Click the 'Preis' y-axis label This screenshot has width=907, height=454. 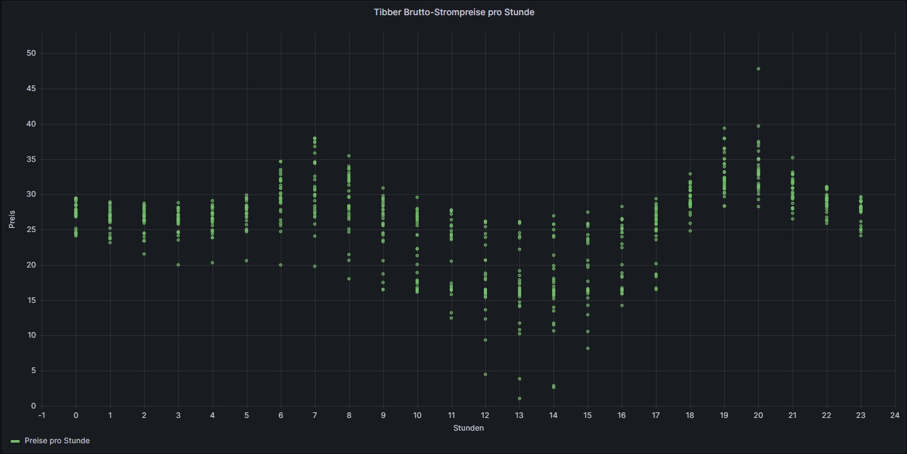12,219
